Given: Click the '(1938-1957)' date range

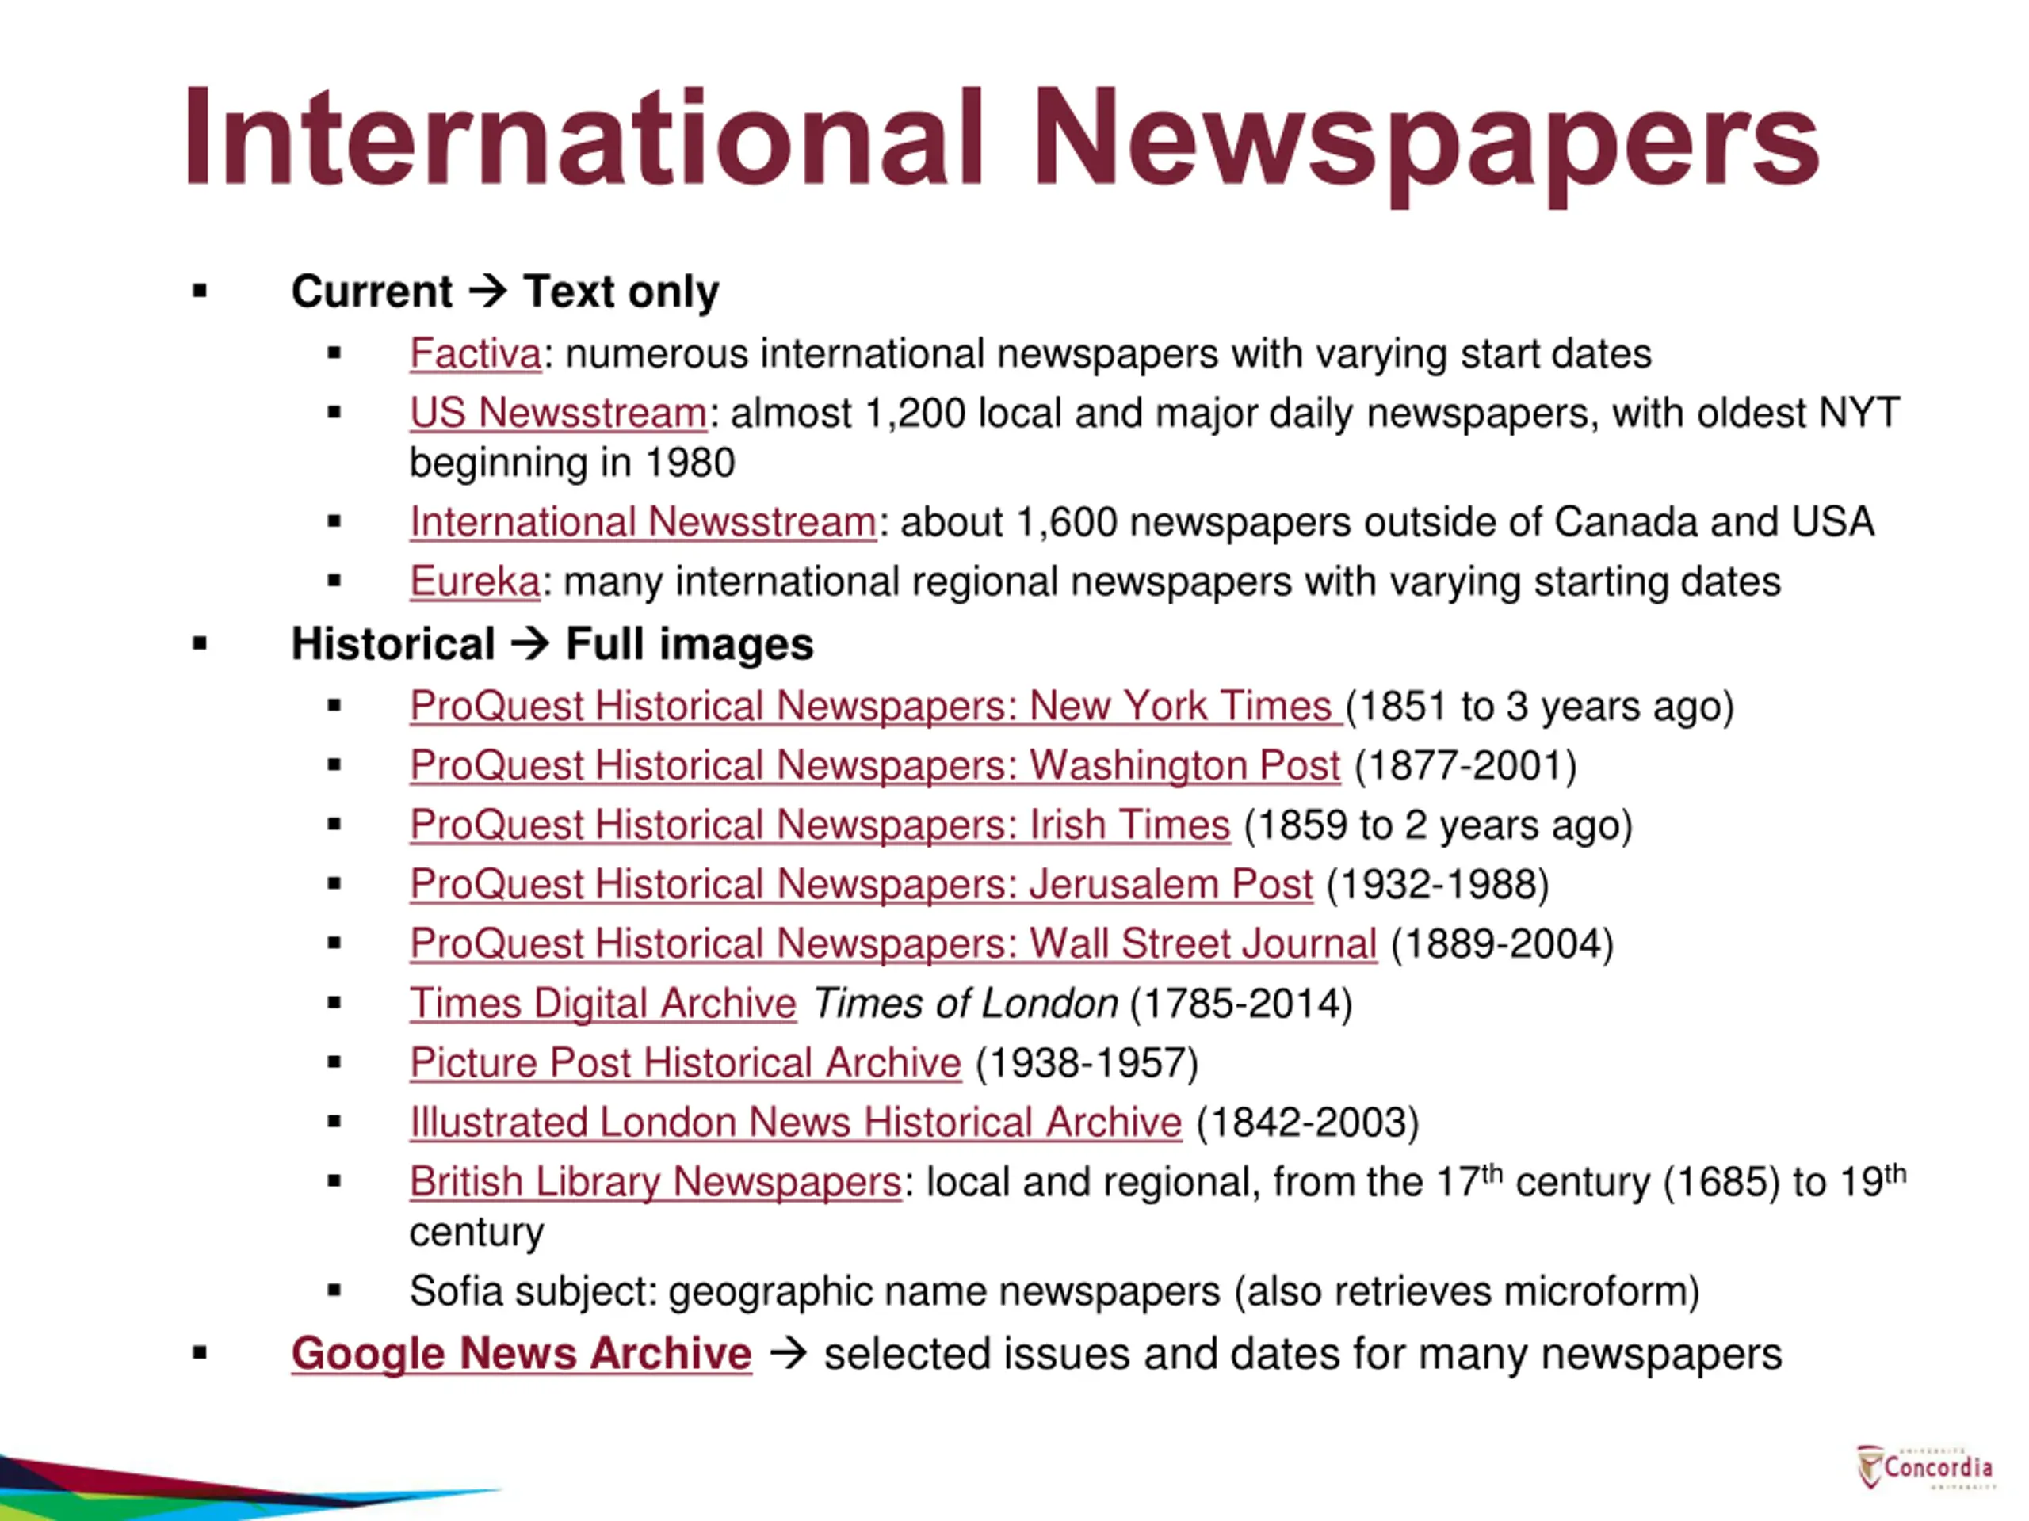Looking at the screenshot, I should click(1087, 1063).
